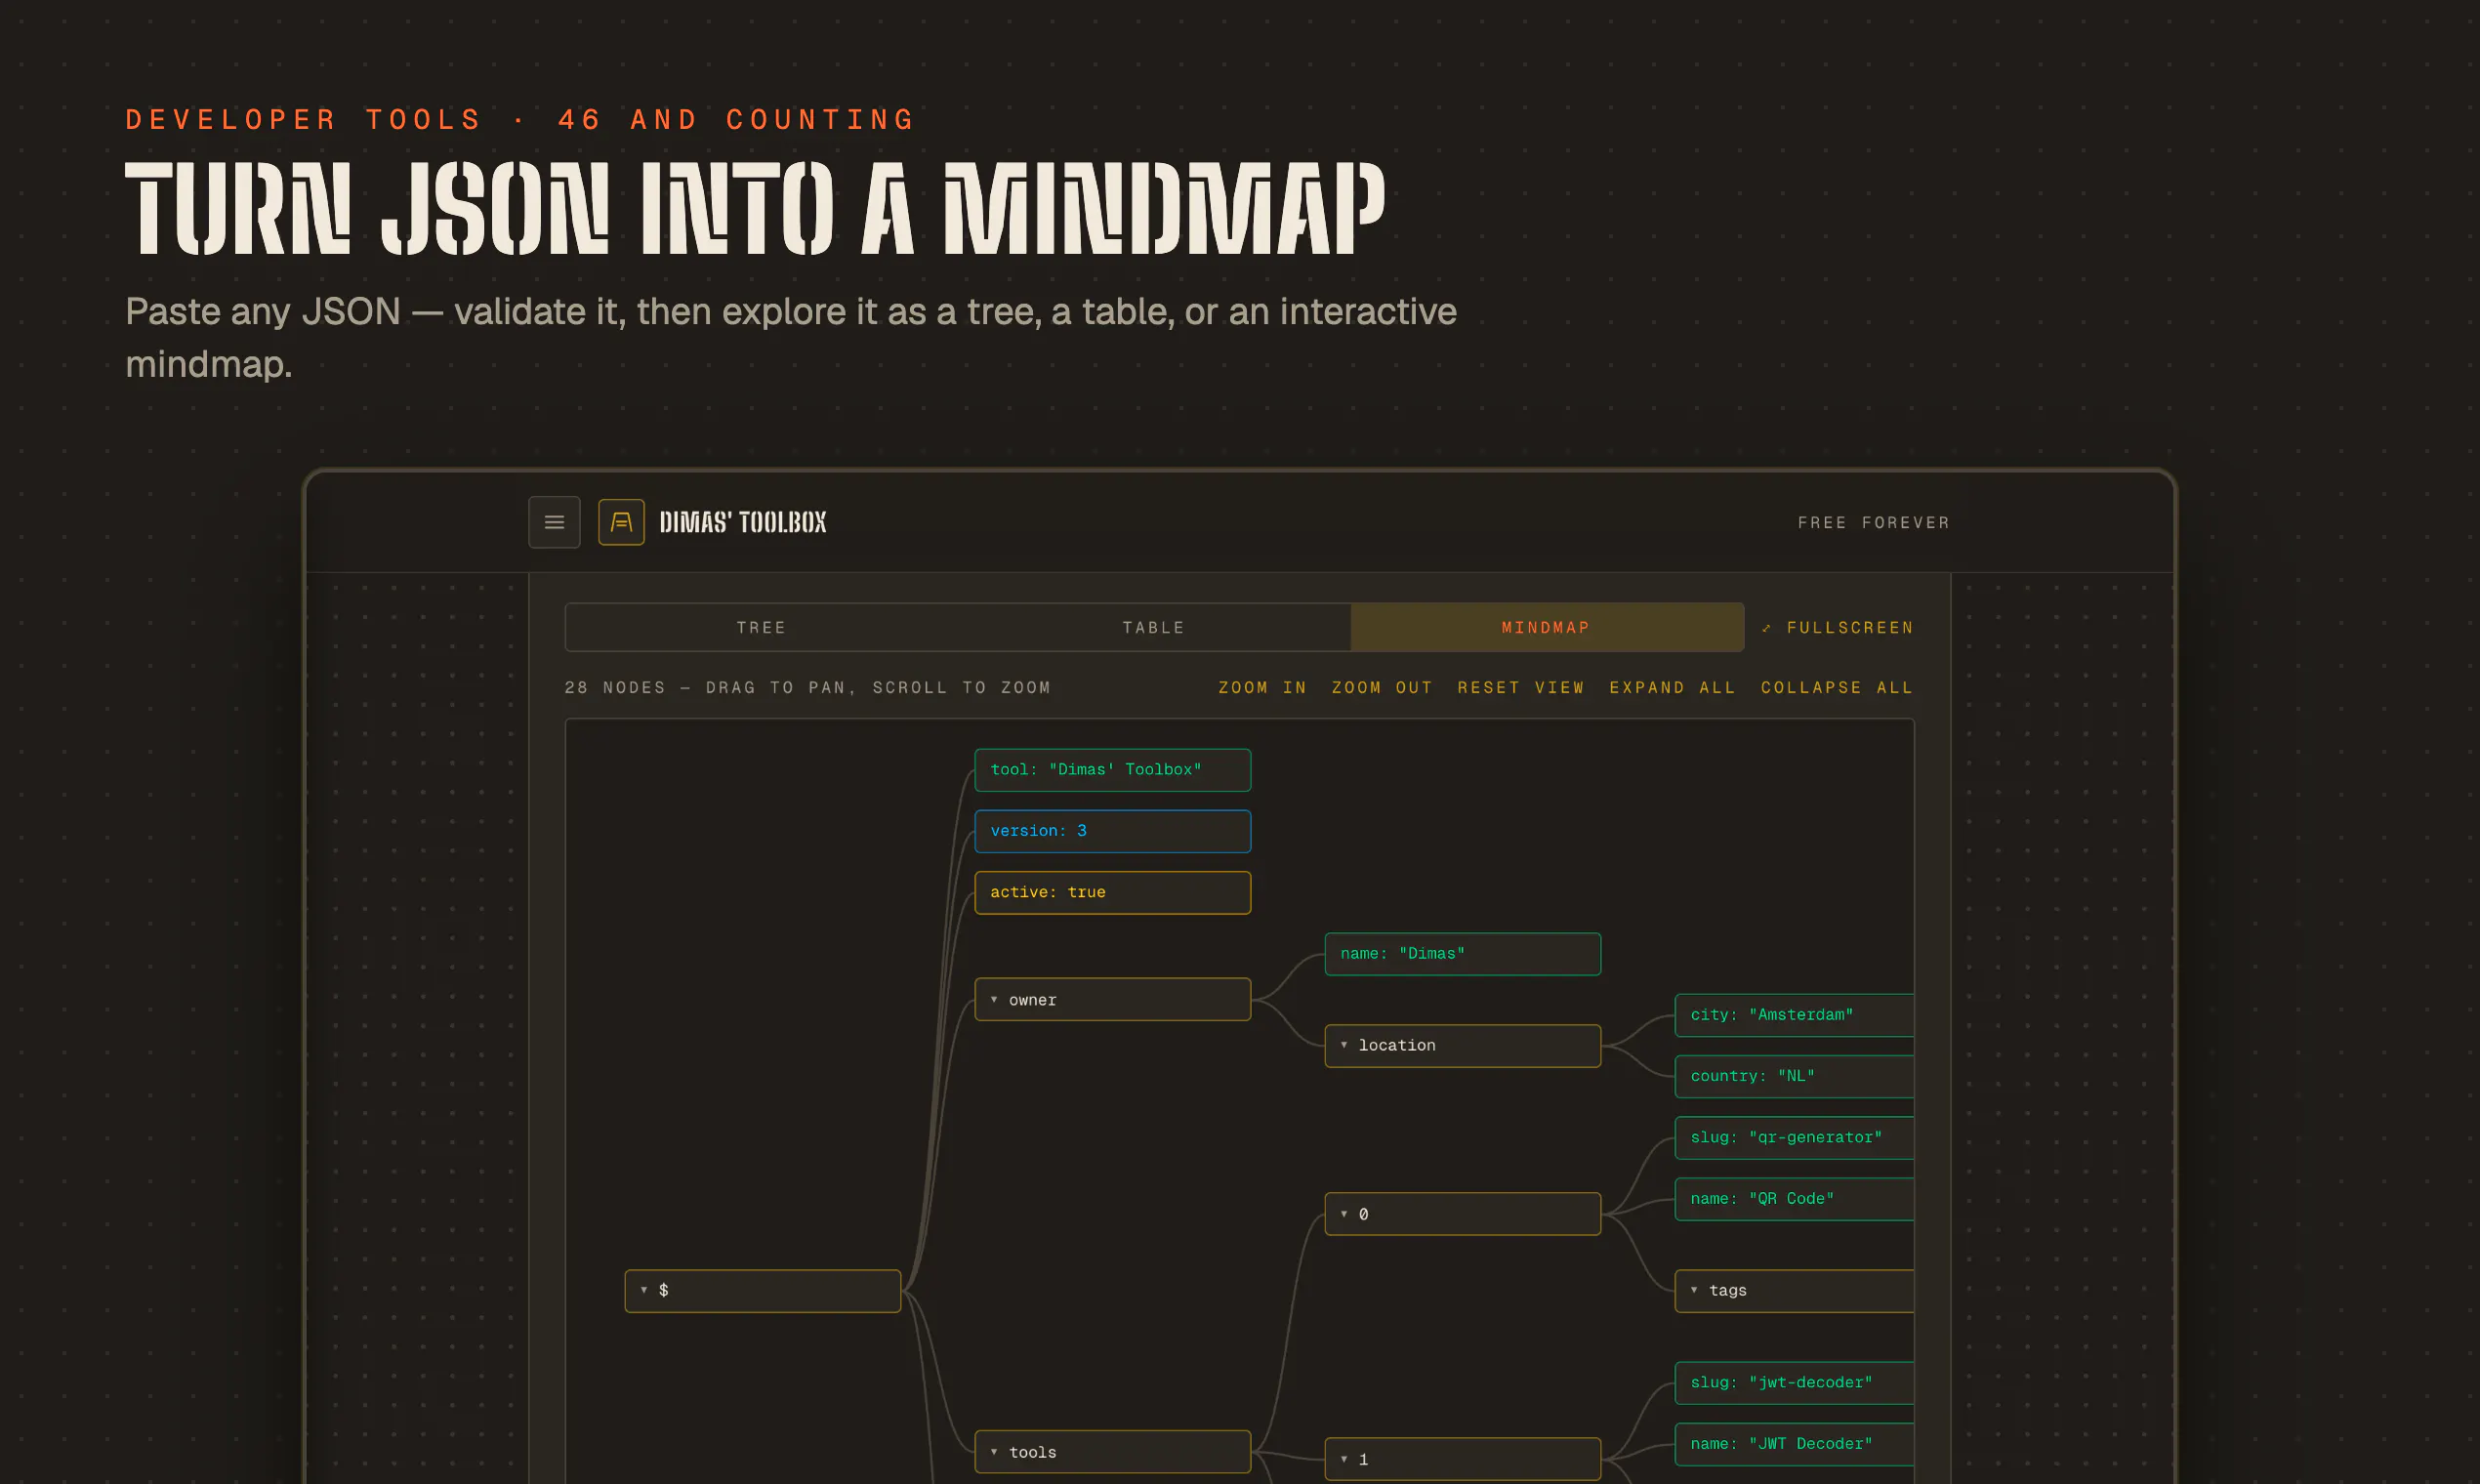2480x1484 pixels.
Task: Click the fullscreen arrow icon
Action: pyautogui.click(x=1767, y=628)
